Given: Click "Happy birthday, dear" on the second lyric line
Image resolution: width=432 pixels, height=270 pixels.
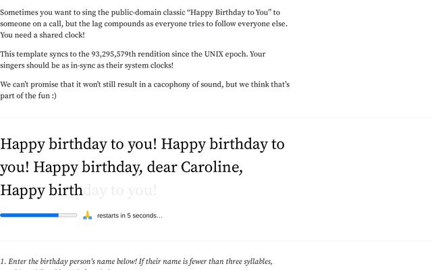Looking at the screenshot, I should 104,167.
